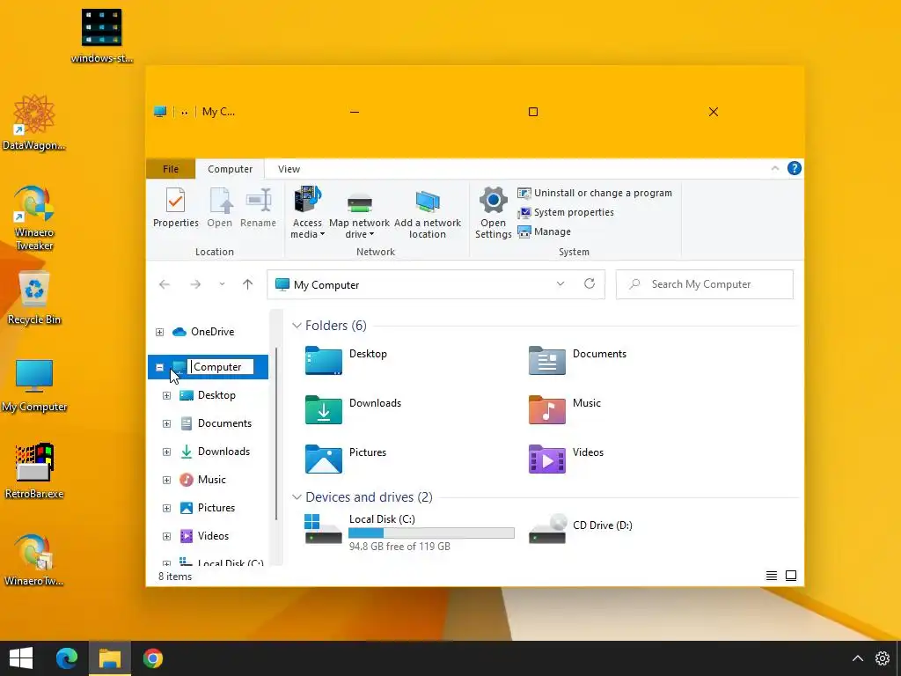Expand the OneDrive tree node
This screenshot has width=901, height=676.
[x=160, y=332]
